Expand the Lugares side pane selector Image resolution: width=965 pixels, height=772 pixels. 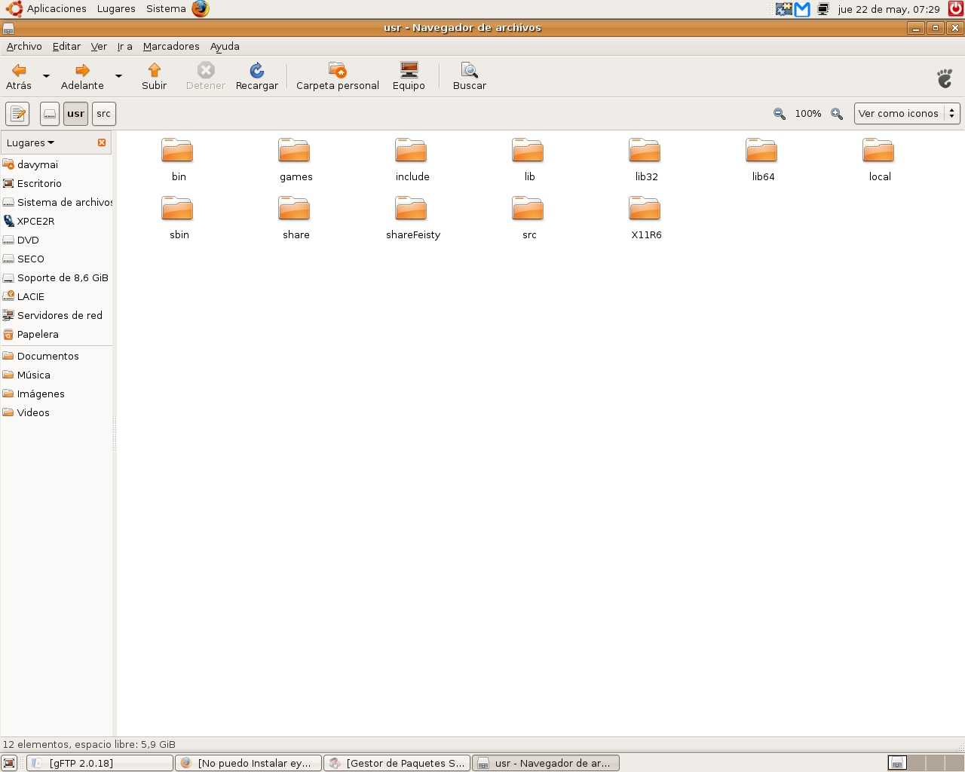(30, 142)
